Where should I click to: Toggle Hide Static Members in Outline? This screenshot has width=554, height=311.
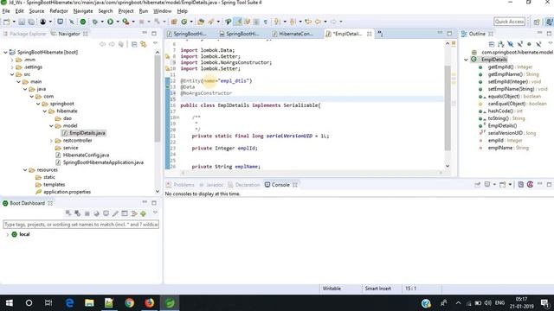tap(519, 44)
